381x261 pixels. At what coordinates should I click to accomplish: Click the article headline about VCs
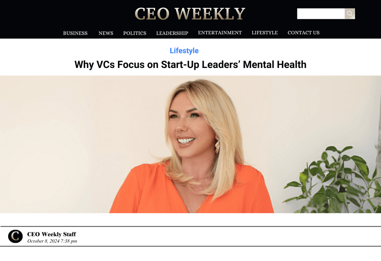(190, 65)
